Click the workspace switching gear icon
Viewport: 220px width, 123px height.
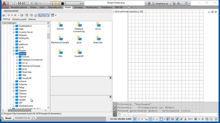coord(196,119)
